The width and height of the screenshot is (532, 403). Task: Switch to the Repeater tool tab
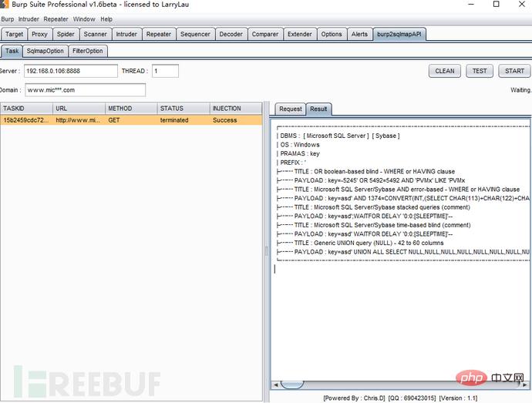[x=159, y=34]
